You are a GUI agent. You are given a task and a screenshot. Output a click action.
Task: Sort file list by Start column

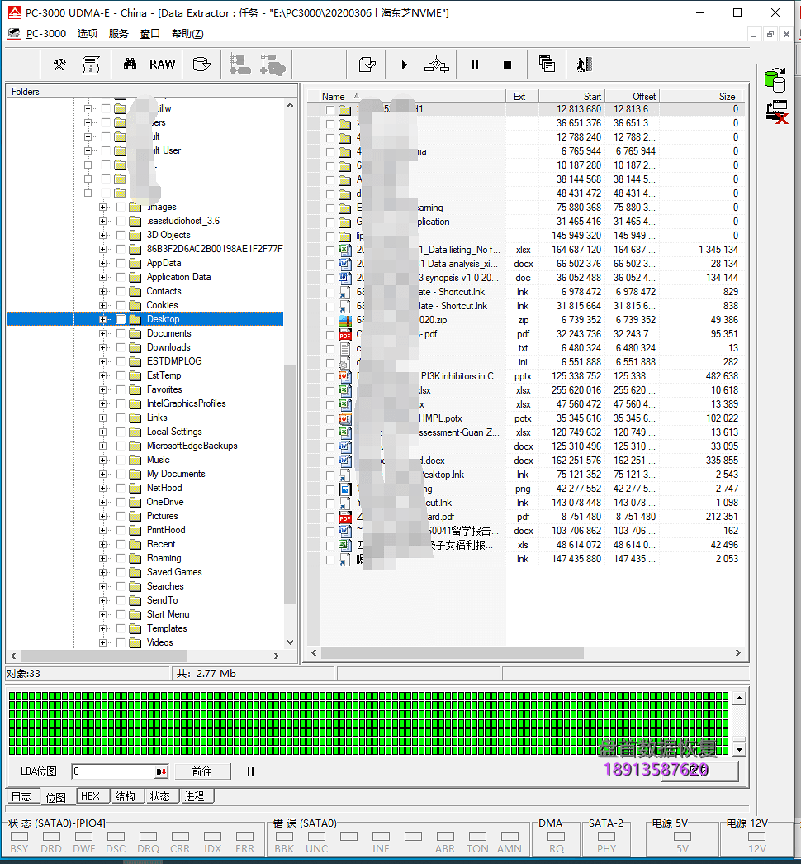click(x=572, y=97)
